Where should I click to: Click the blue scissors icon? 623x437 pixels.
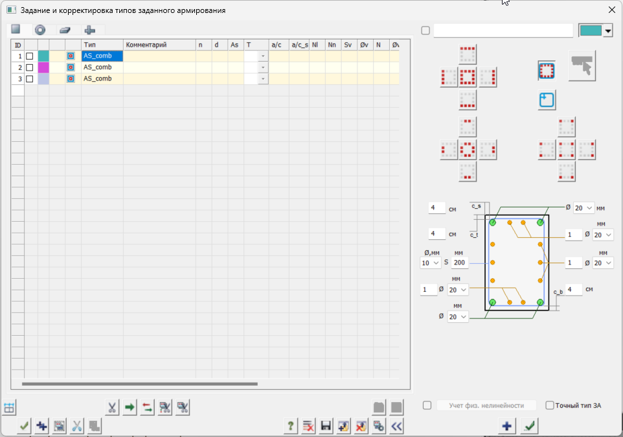coord(76,426)
